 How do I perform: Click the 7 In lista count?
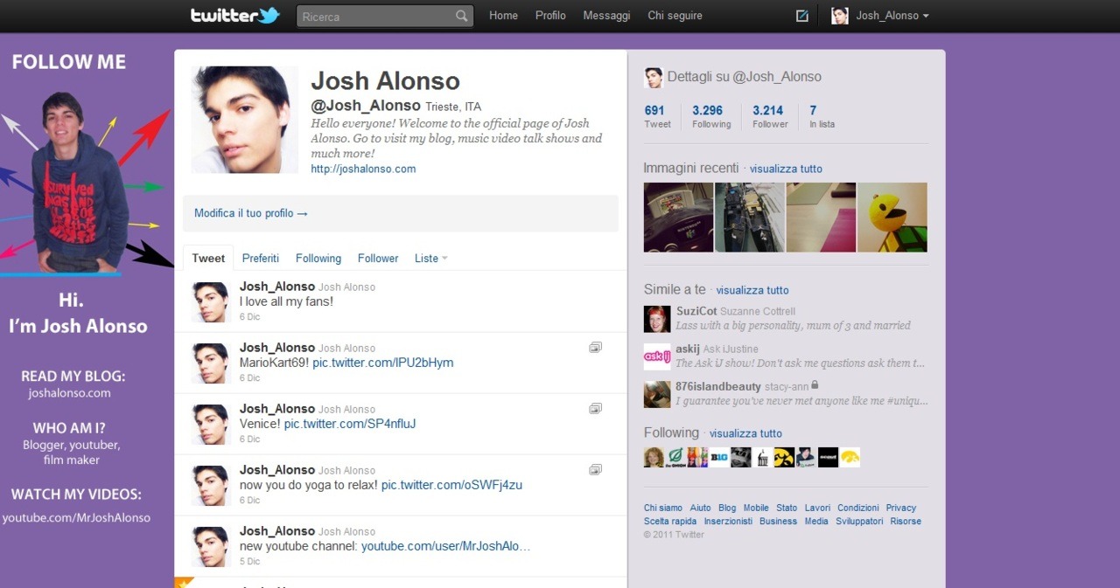(x=822, y=116)
